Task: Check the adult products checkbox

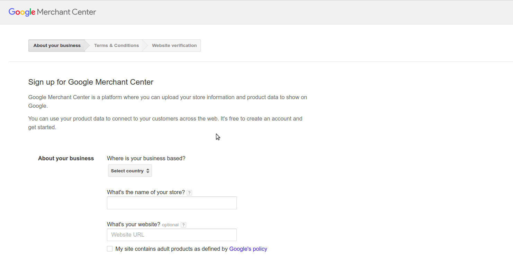Action: point(110,249)
